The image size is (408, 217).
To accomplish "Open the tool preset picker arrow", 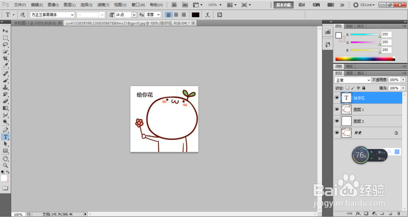I will pos(13,15).
